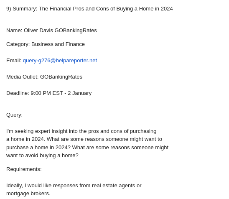229x199 pixels.
Task: Click the line starting I'm seeking expert insight
Action: coord(81,131)
